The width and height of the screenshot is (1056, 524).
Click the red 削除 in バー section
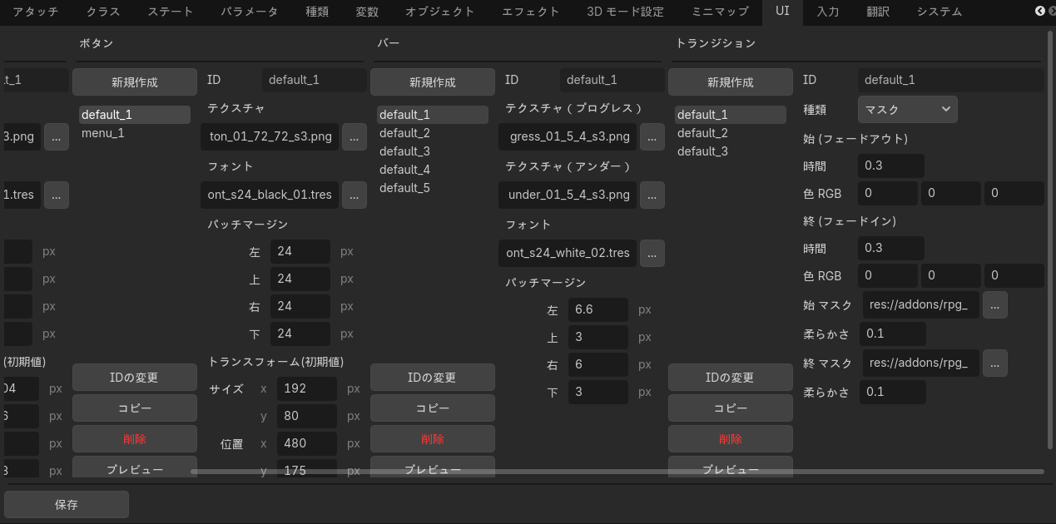pyautogui.click(x=433, y=439)
